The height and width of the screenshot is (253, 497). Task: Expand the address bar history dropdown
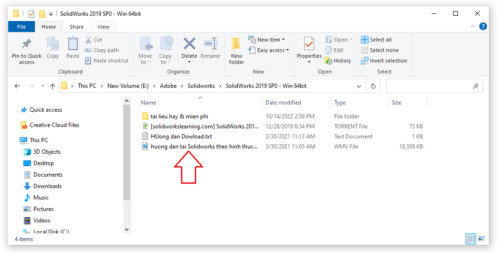(359, 86)
